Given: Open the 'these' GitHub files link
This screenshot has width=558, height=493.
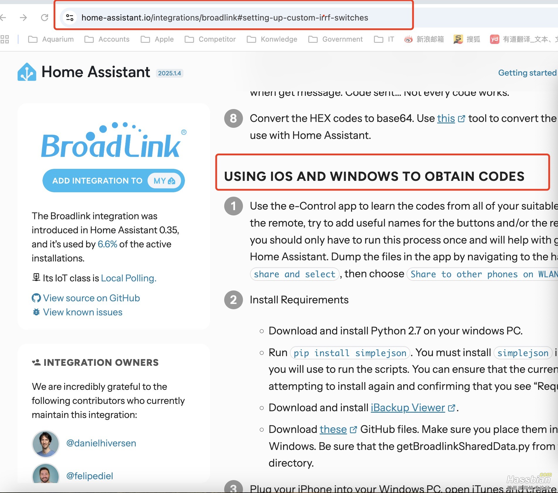Looking at the screenshot, I should tap(333, 429).
